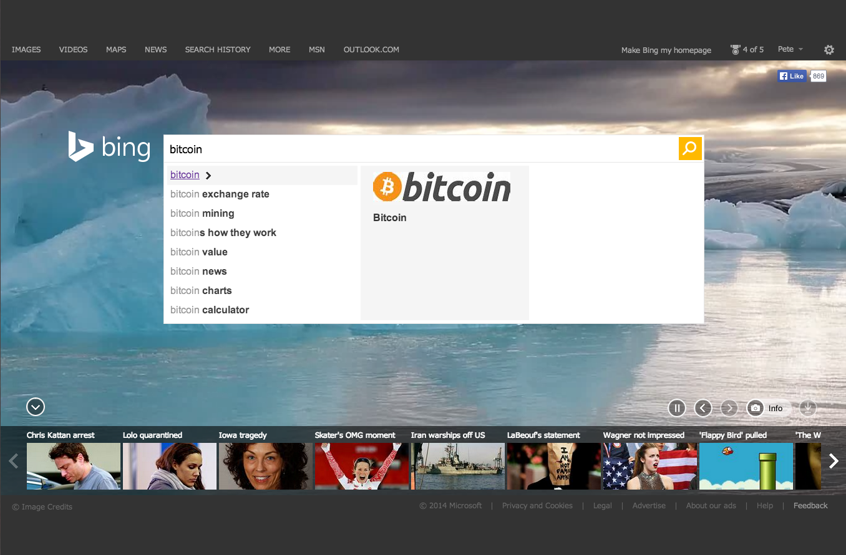Click the Bing logo
Viewport: 846px width, 555px height.
(x=109, y=146)
